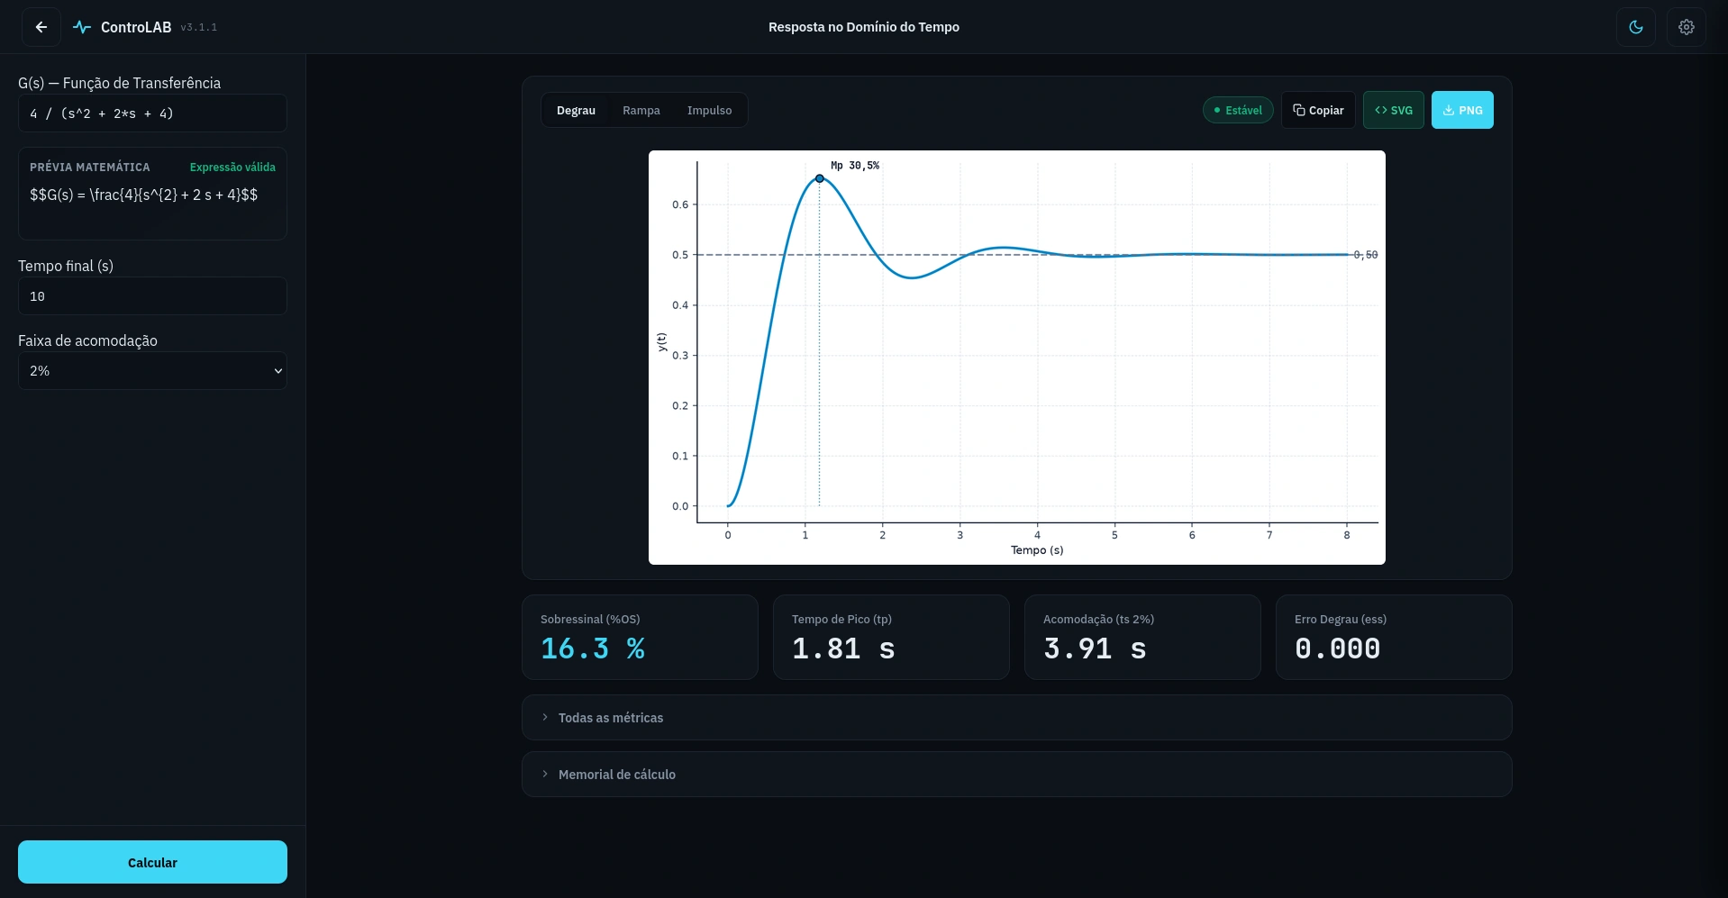
Task: Download chart using PNG button text
Action: [x=1470, y=110]
